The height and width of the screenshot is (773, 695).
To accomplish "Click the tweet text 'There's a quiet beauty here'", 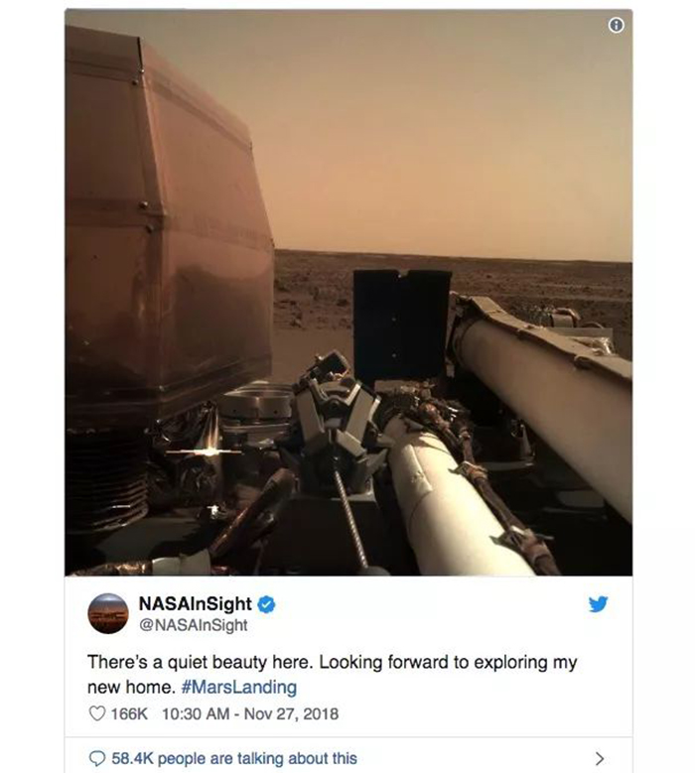I will [200, 662].
